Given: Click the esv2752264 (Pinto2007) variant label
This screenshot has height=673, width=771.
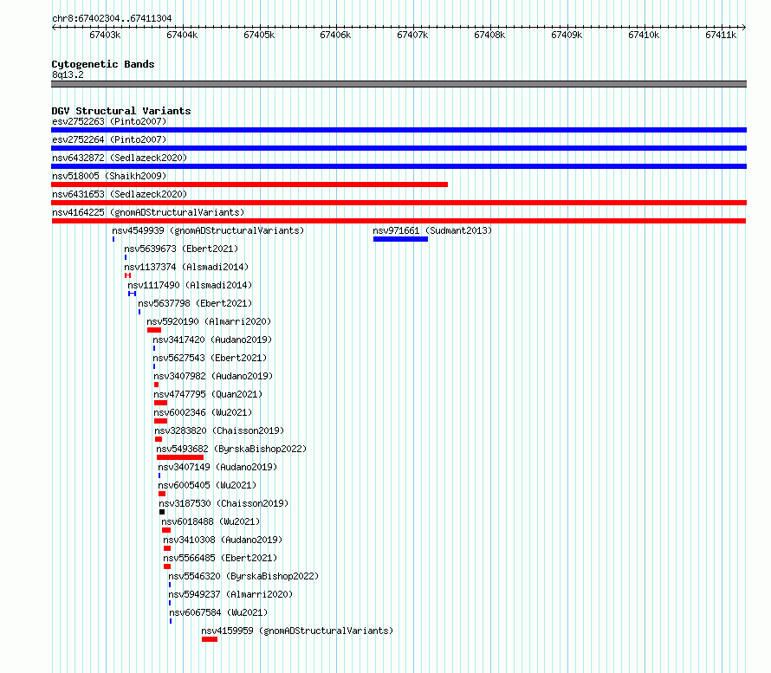Looking at the screenshot, I should click(109, 139).
